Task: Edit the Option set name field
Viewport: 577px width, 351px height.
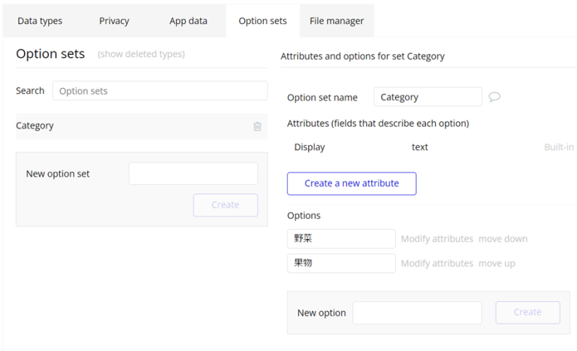Action: [x=427, y=97]
